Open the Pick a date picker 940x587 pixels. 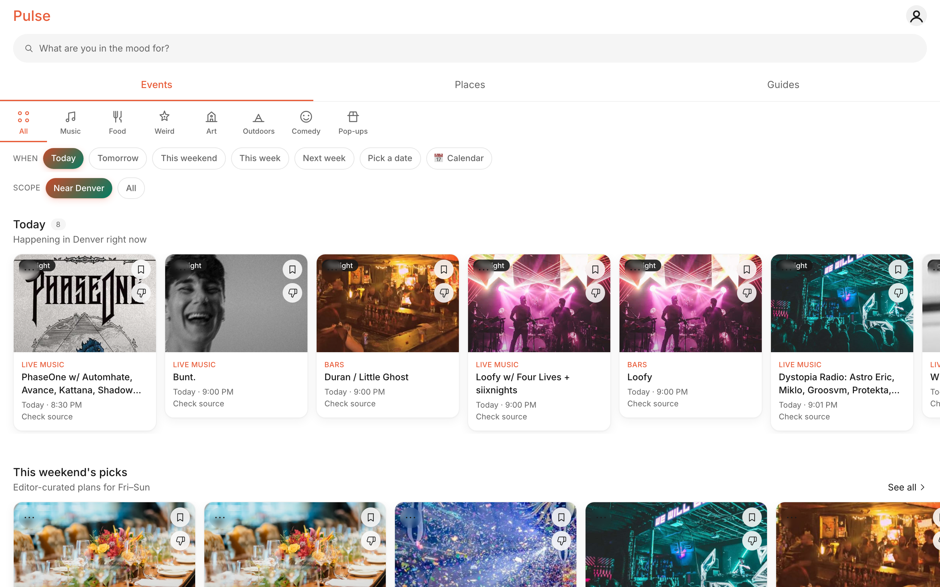(390, 158)
